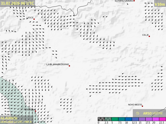Click the red Celje station marker

[x=149, y=36]
